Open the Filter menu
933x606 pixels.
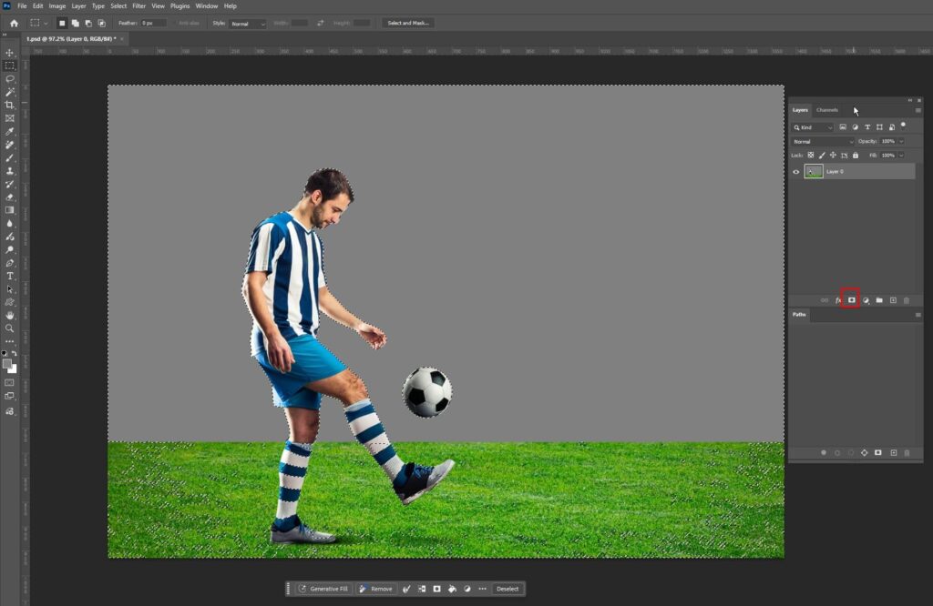coord(138,5)
